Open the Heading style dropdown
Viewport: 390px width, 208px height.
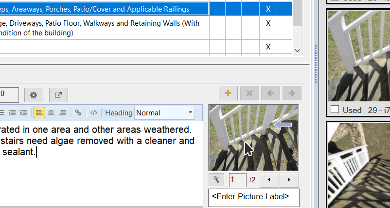(x=164, y=112)
